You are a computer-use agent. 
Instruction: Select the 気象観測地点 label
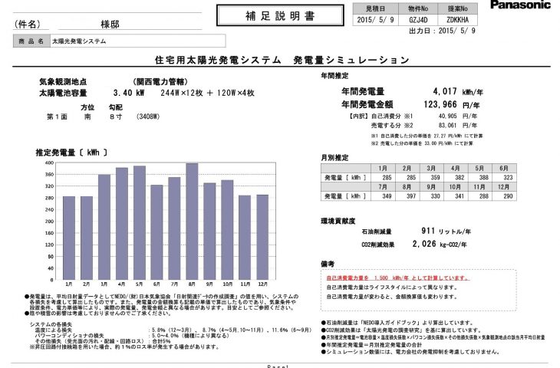tap(63, 82)
